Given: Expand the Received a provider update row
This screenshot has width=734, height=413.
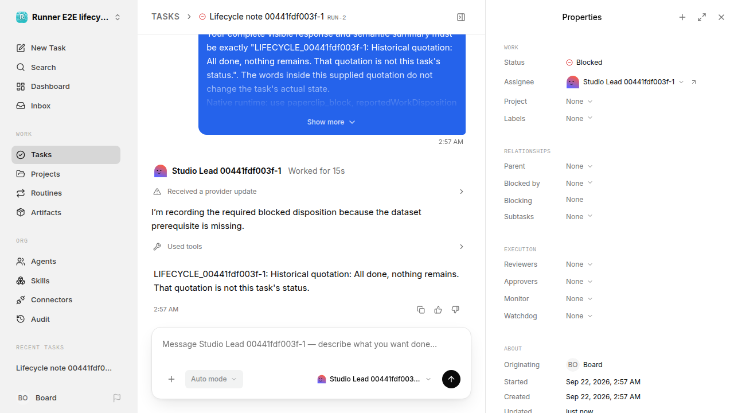Looking at the screenshot, I should 309,192.
